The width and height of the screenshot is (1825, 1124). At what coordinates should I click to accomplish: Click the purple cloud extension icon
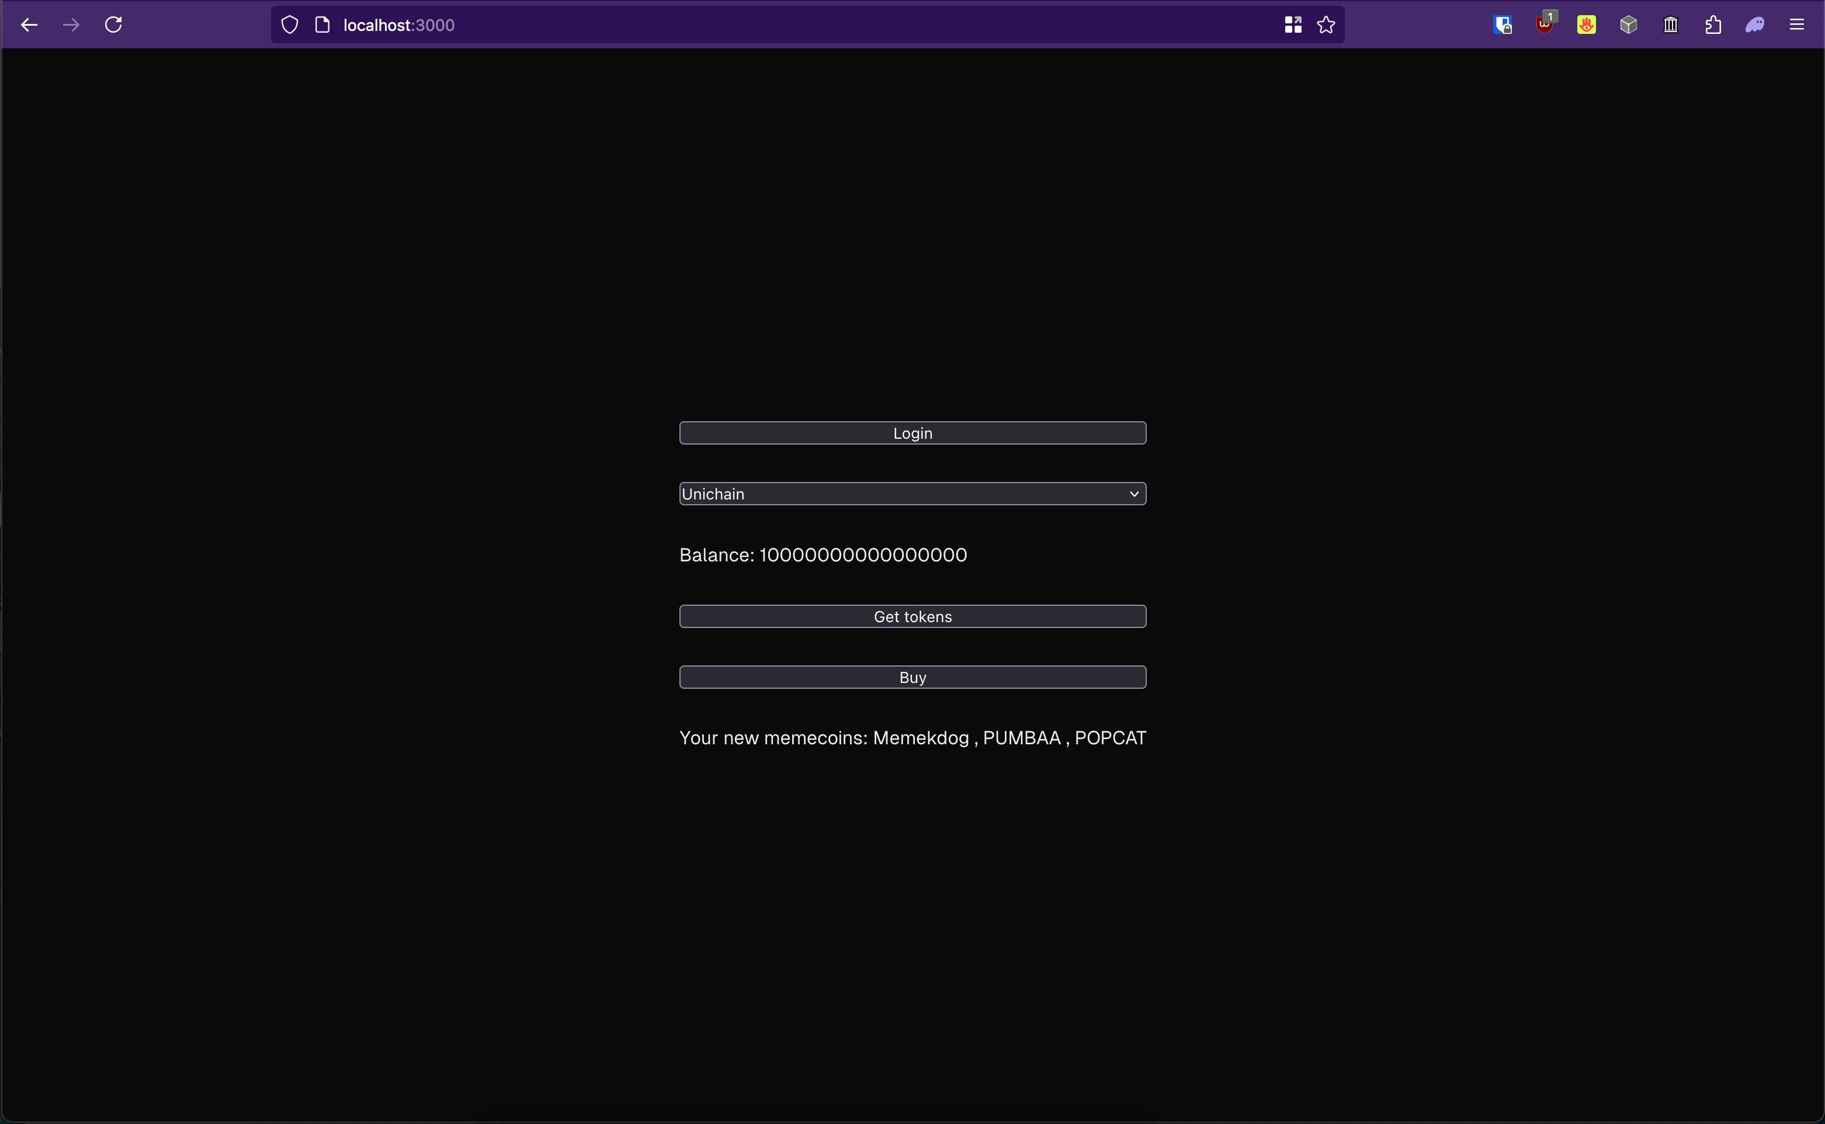point(1755,25)
